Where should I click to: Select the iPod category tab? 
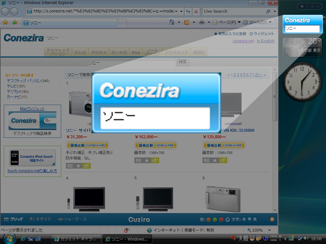[136, 52]
